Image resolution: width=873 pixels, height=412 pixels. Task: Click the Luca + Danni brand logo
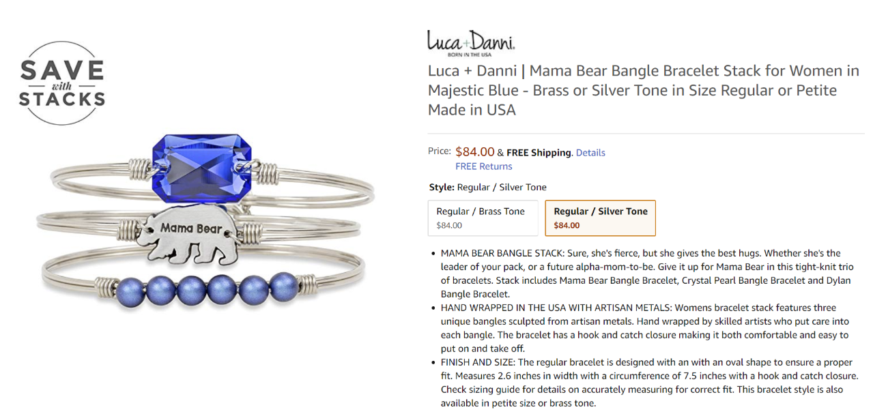[x=470, y=42]
